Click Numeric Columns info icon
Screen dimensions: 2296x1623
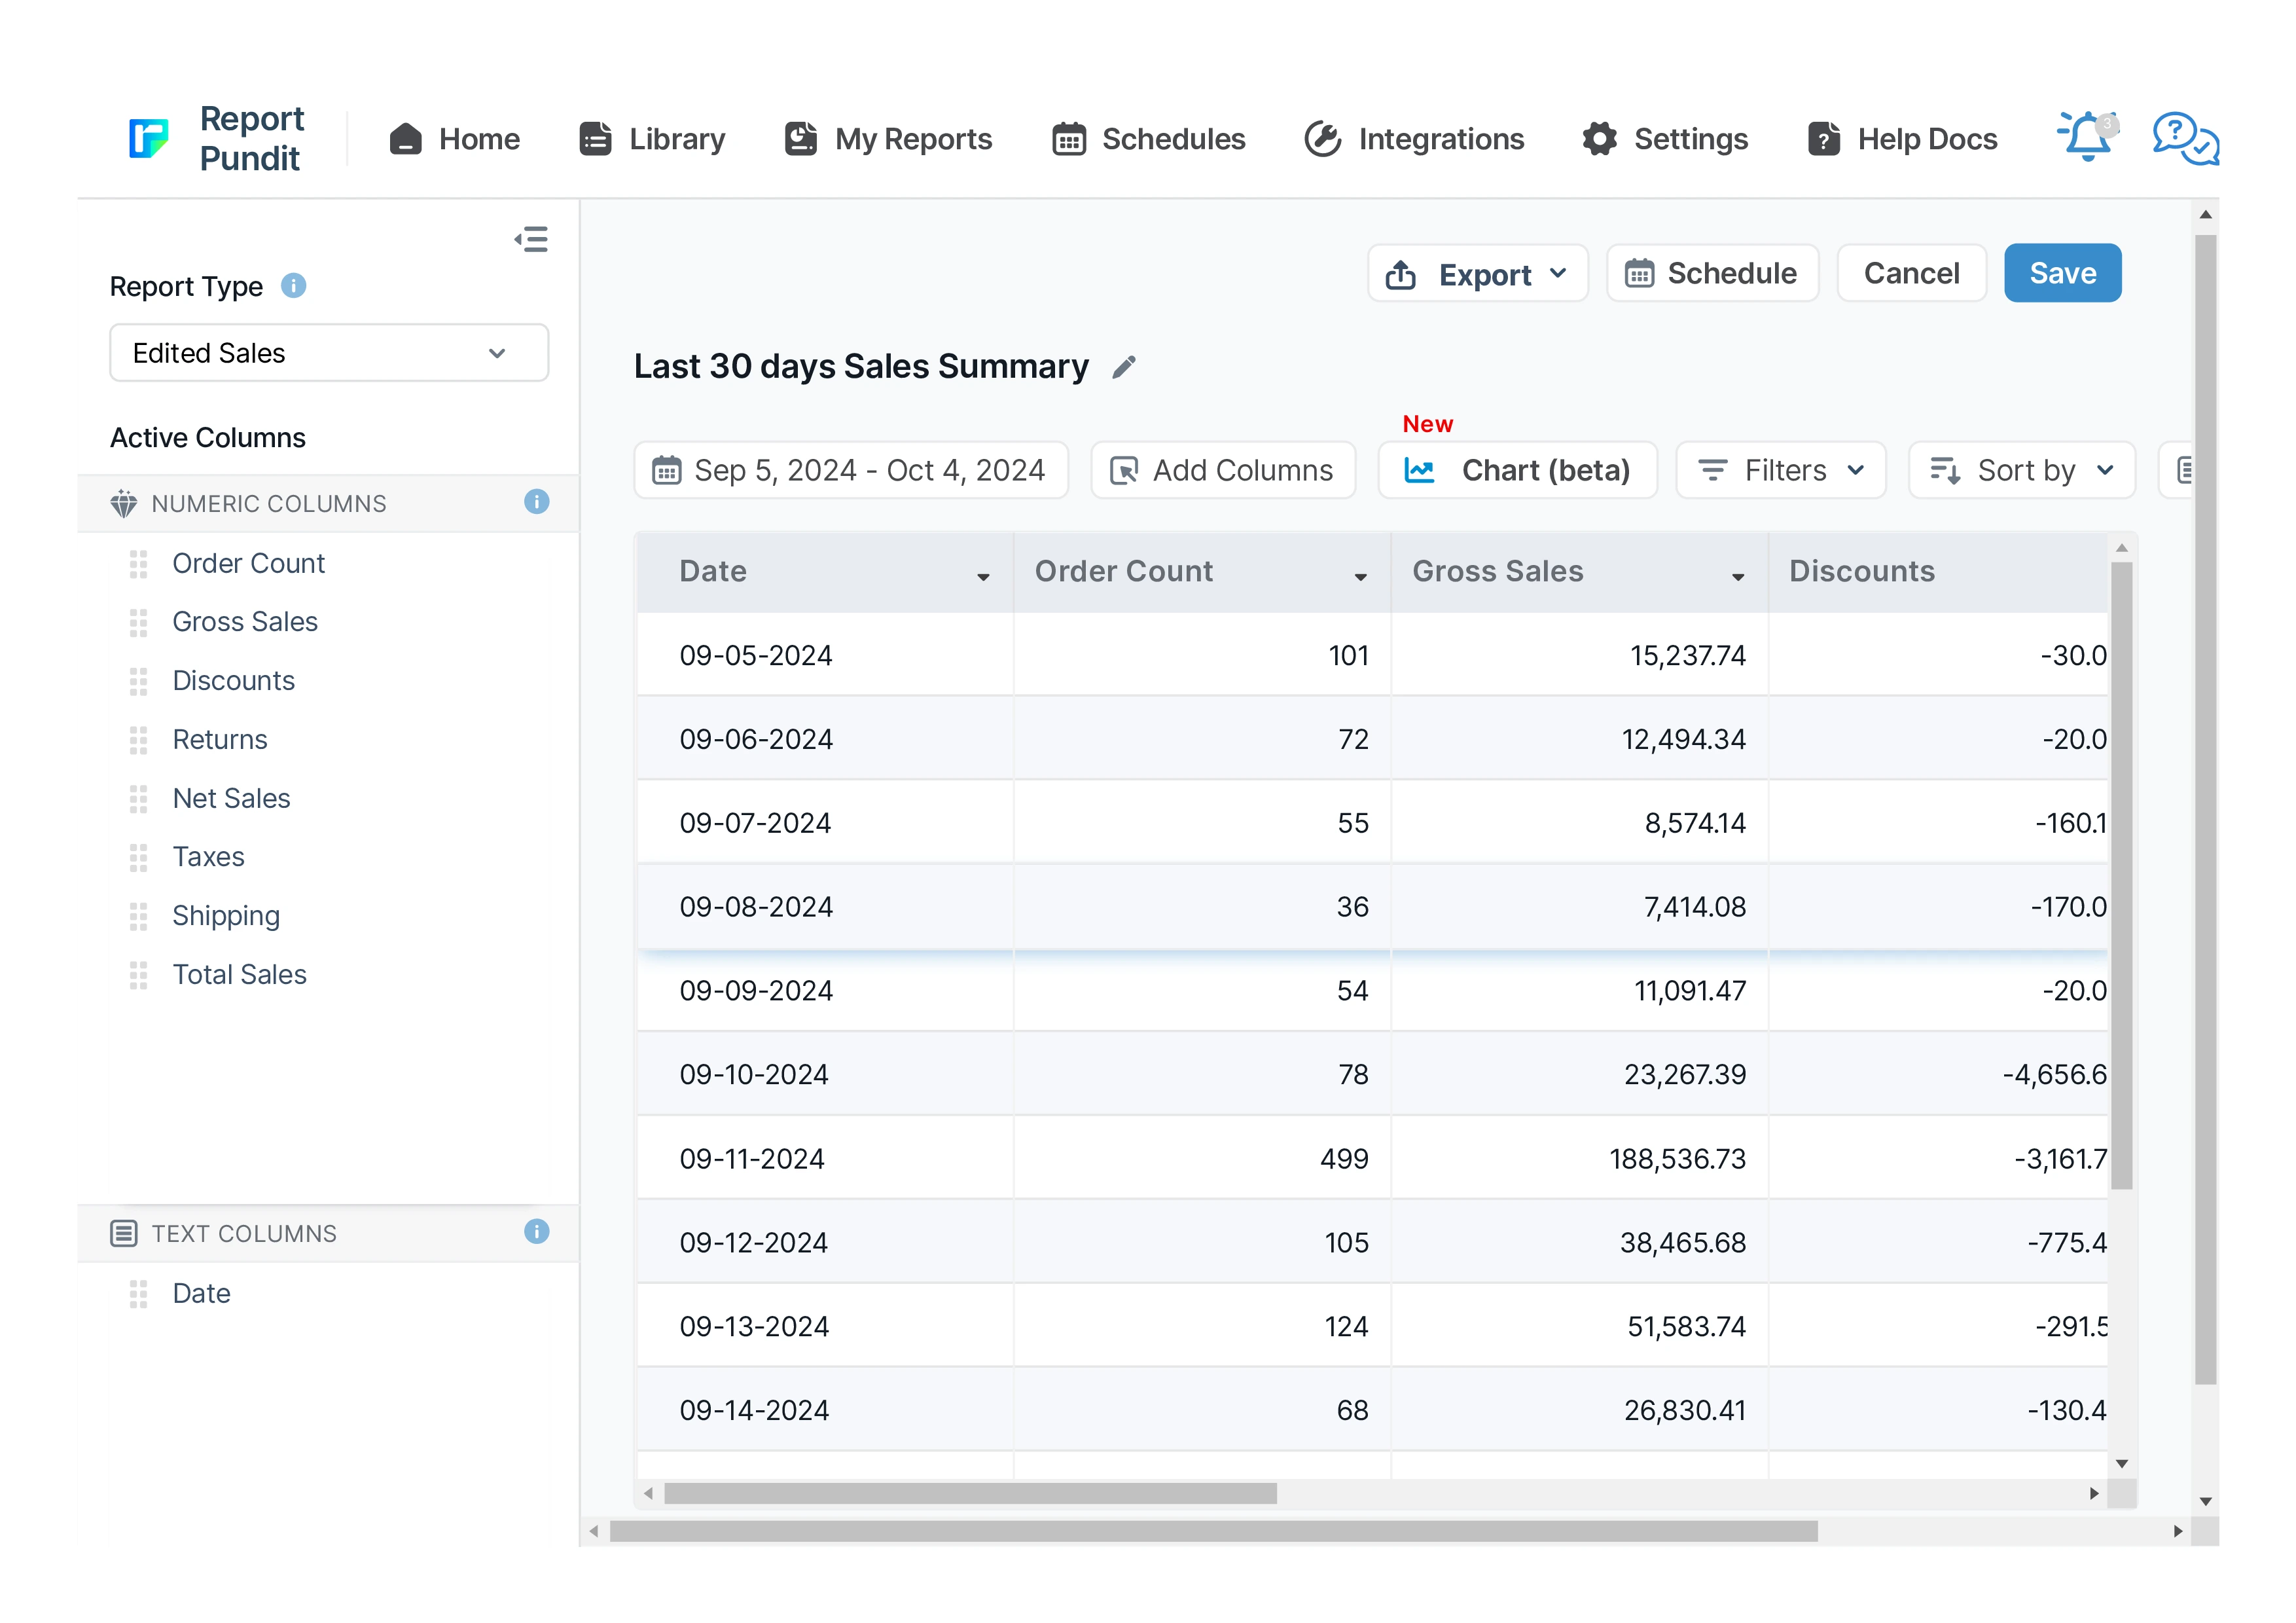click(x=536, y=502)
